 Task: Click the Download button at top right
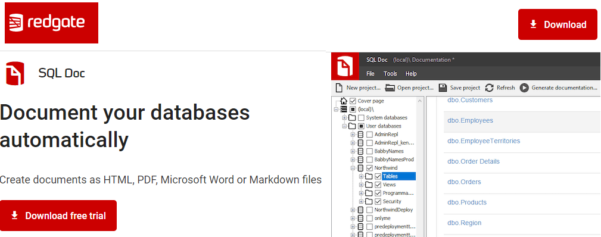click(558, 24)
